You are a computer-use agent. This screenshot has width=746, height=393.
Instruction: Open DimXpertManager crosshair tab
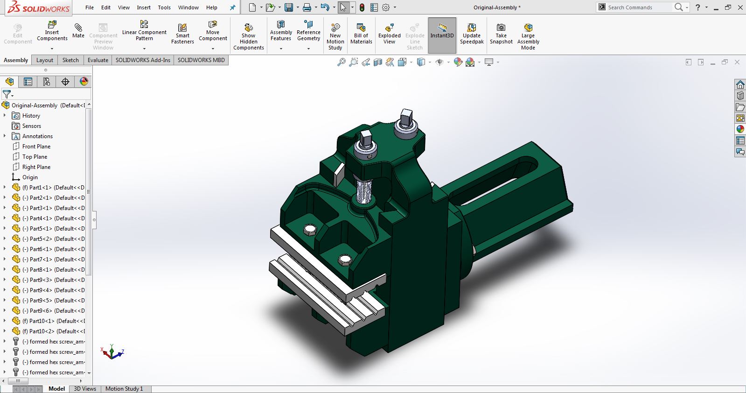point(65,82)
